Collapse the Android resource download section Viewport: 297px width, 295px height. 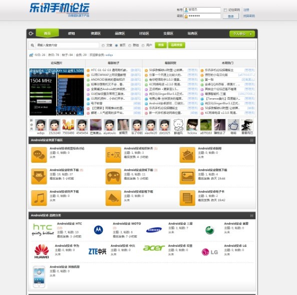[x=252, y=140]
